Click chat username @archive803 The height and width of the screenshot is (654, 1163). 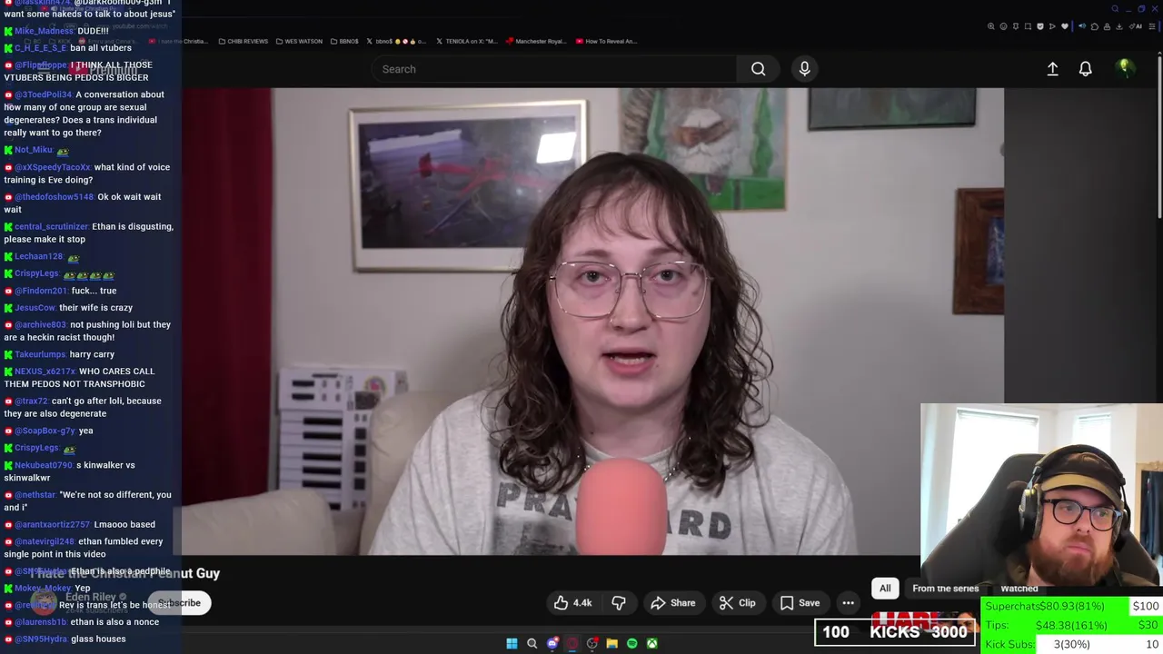(x=40, y=324)
